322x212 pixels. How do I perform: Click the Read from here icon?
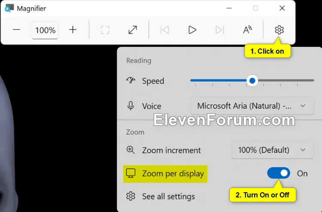[247, 30]
